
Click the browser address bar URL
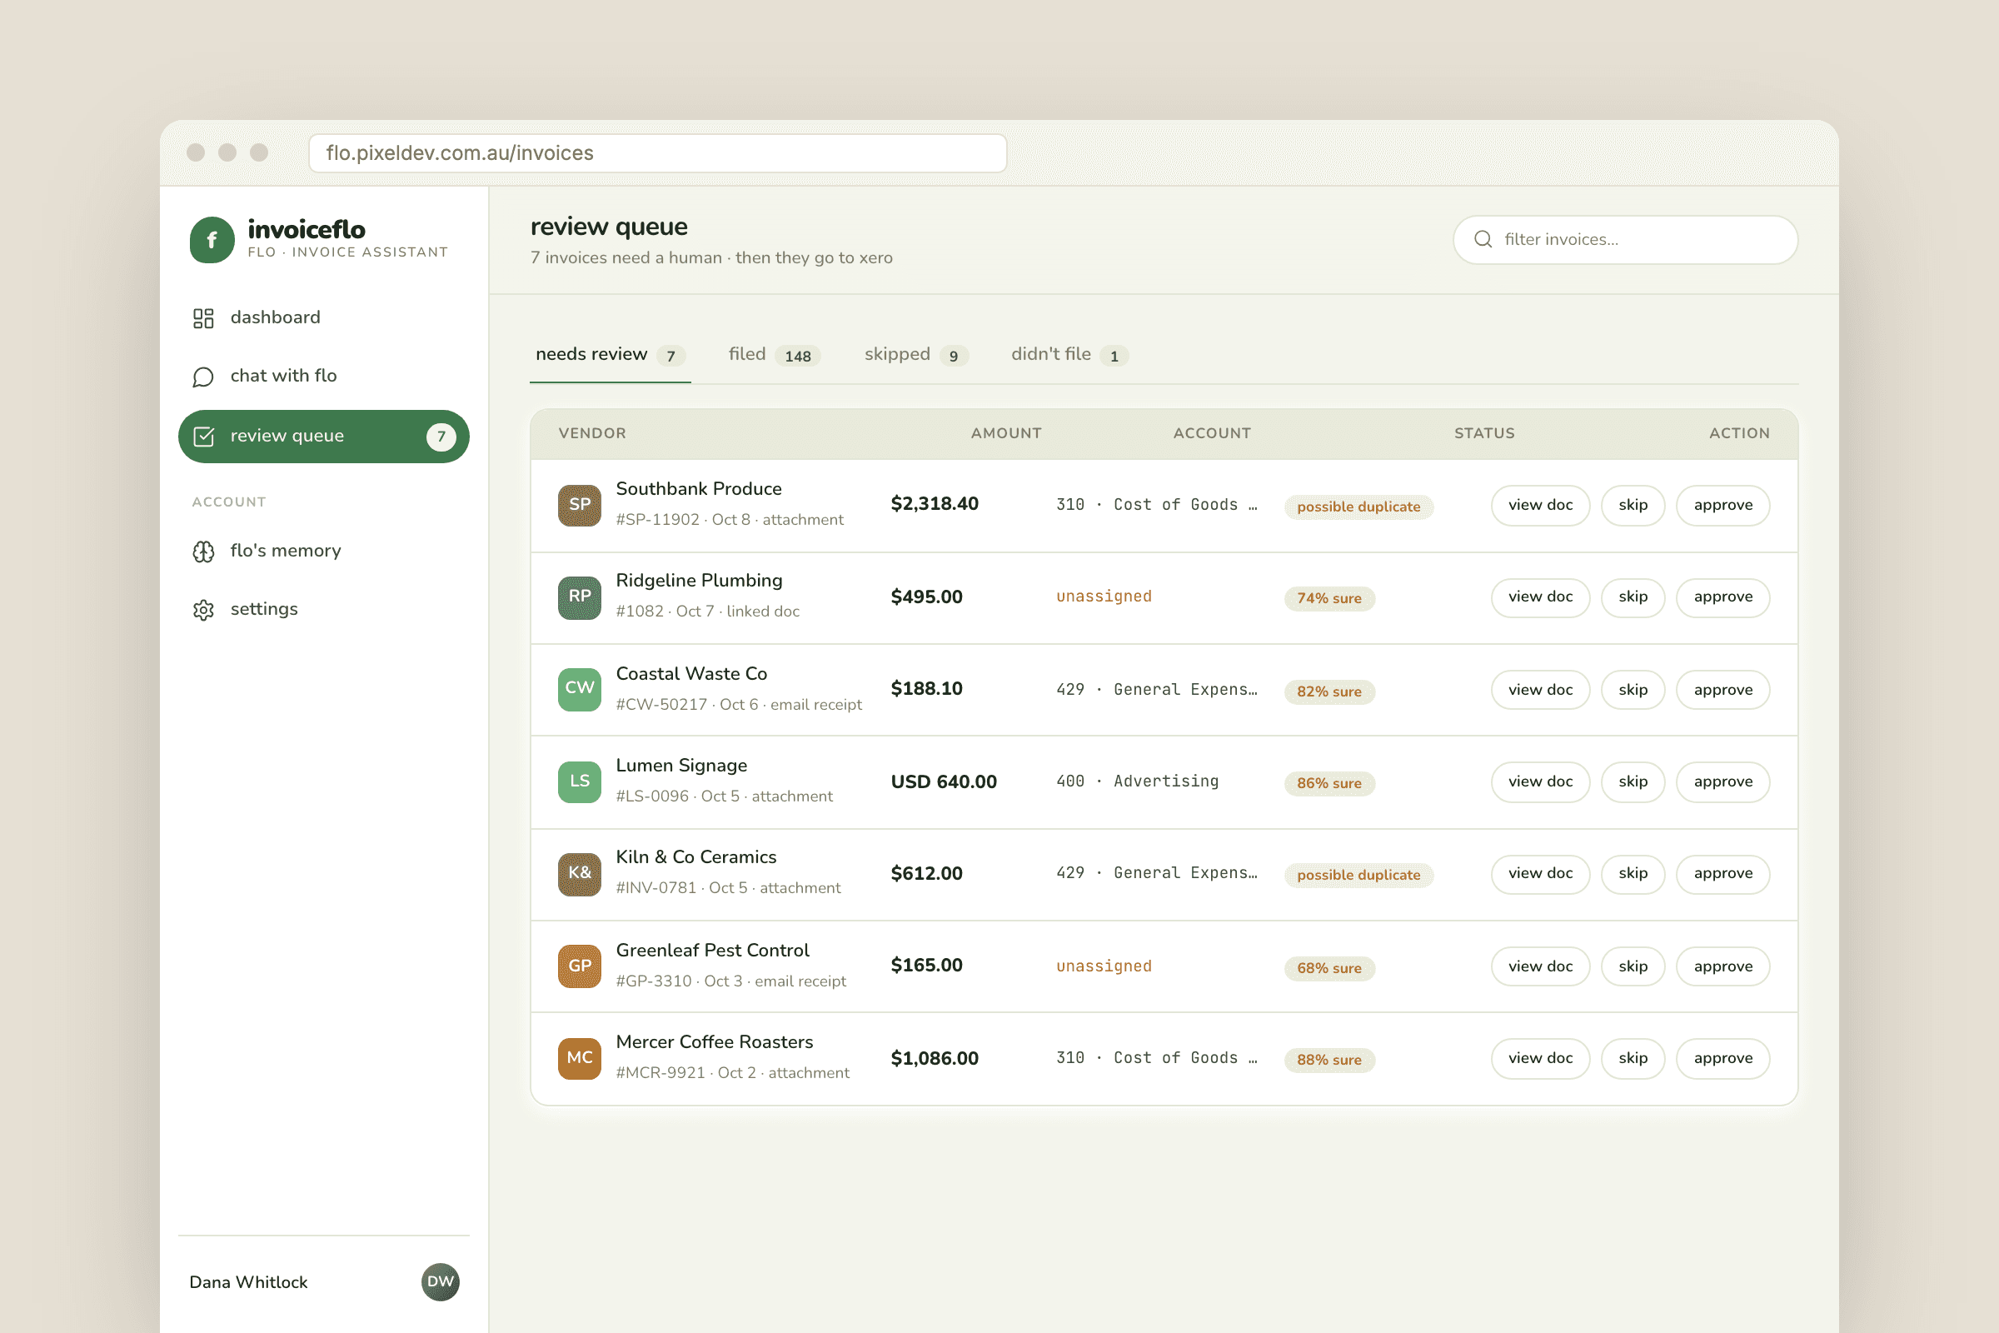658,153
